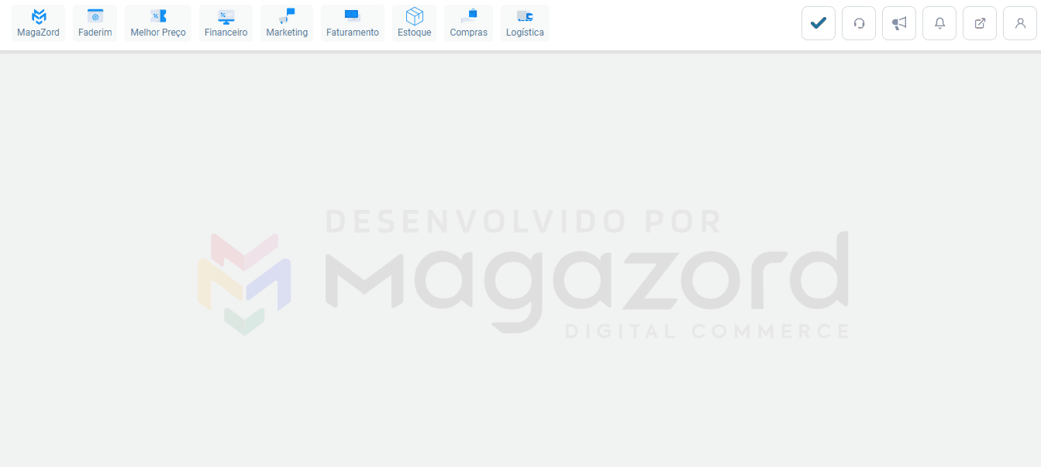The image size is (1041, 467).
Task: Click the checkmark tasks icon
Action: [x=819, y=23]
